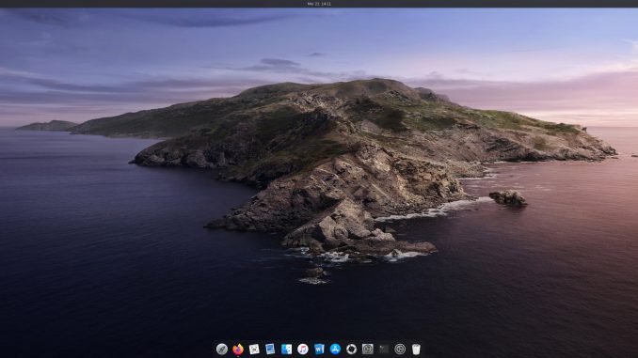Open the Trash icon in dock
The image size is (638, 358).
coord(416,349)
